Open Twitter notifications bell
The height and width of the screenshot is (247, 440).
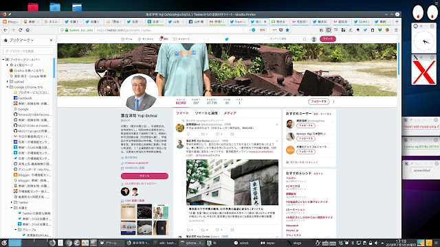pyautogui.click(x=164, y=39)
